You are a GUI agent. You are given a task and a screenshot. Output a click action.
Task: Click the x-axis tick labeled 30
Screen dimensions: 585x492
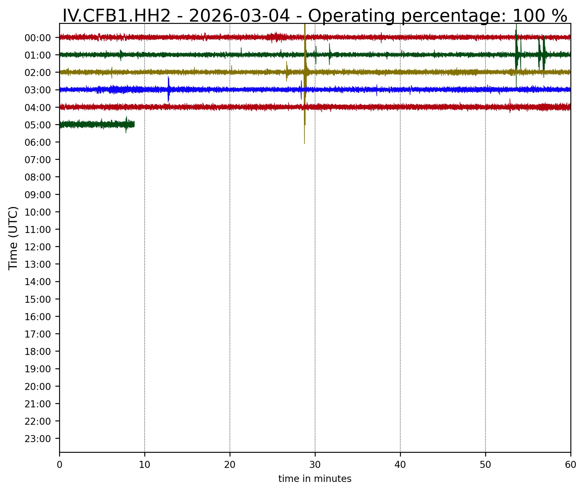pos(315,465)
